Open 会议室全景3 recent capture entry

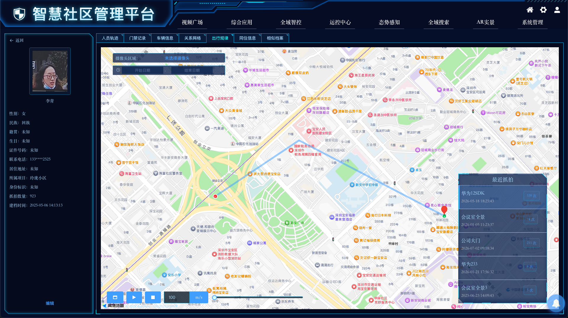pyautogui.click(x=502, y=291)
